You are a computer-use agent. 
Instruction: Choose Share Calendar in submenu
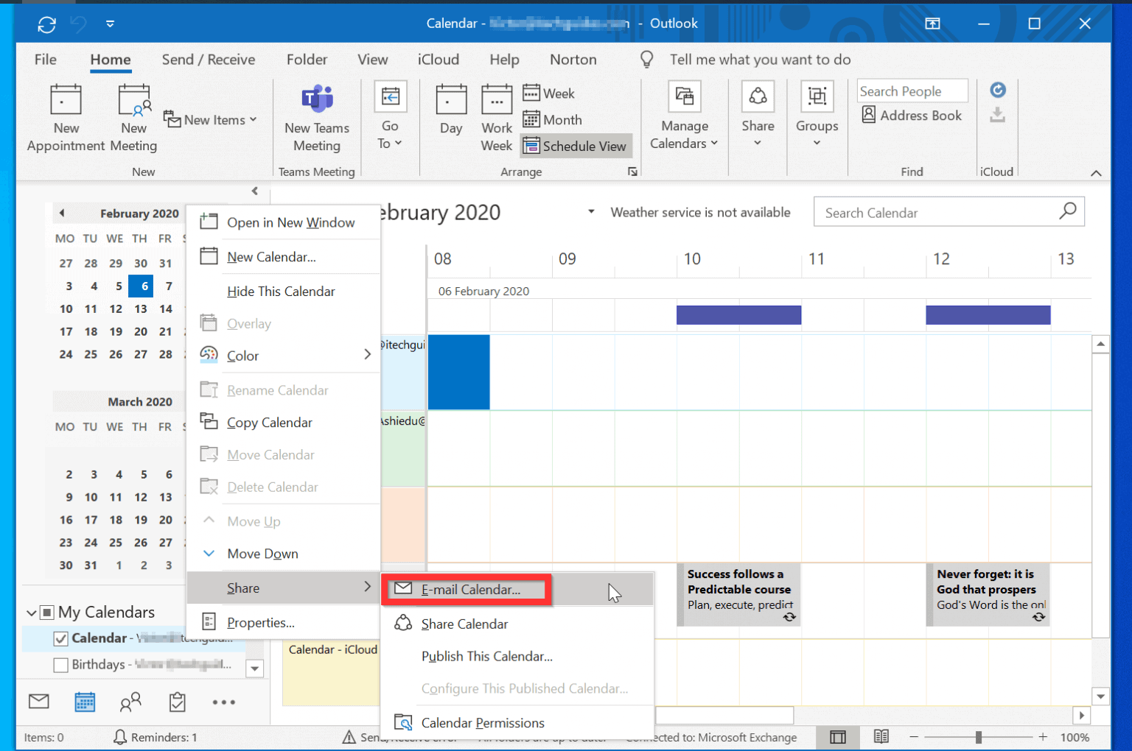pyautogui.click(x=517, y=624)
